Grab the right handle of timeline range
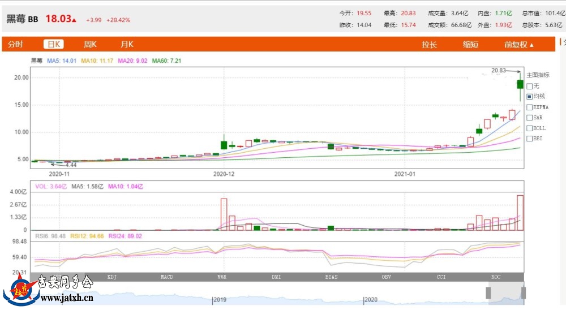Screen dimensions: 566x310 click(x=523, y=293)
